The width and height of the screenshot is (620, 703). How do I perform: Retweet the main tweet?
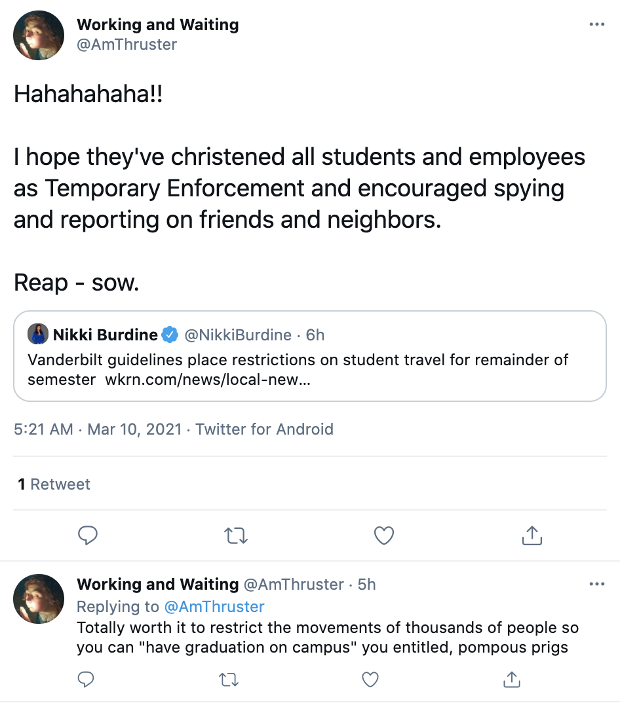coord(236,536)
